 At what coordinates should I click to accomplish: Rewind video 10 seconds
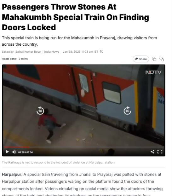click(40, 111)
